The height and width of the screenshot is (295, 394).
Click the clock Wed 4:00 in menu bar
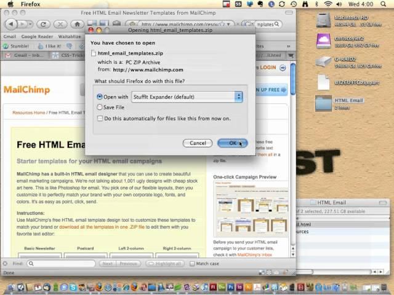(x=361, y=4)
